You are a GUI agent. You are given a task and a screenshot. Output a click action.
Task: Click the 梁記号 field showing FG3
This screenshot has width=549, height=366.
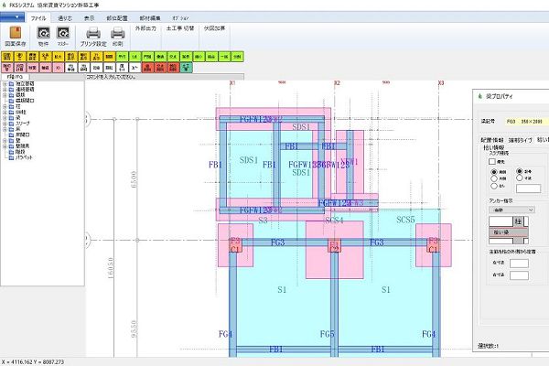(526, 121)
